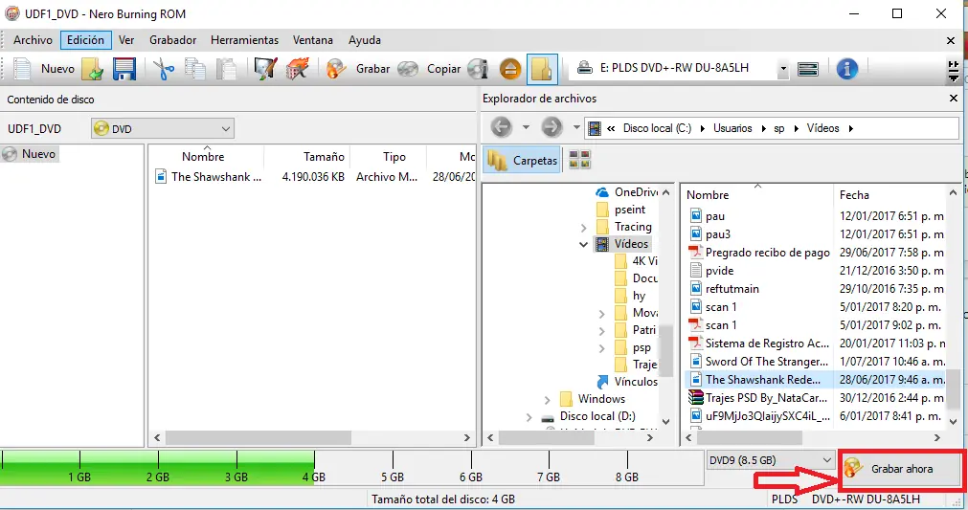
Task: Select the pau3 file in explorer list
Action: pyautogui.click(x=709, y=234)
